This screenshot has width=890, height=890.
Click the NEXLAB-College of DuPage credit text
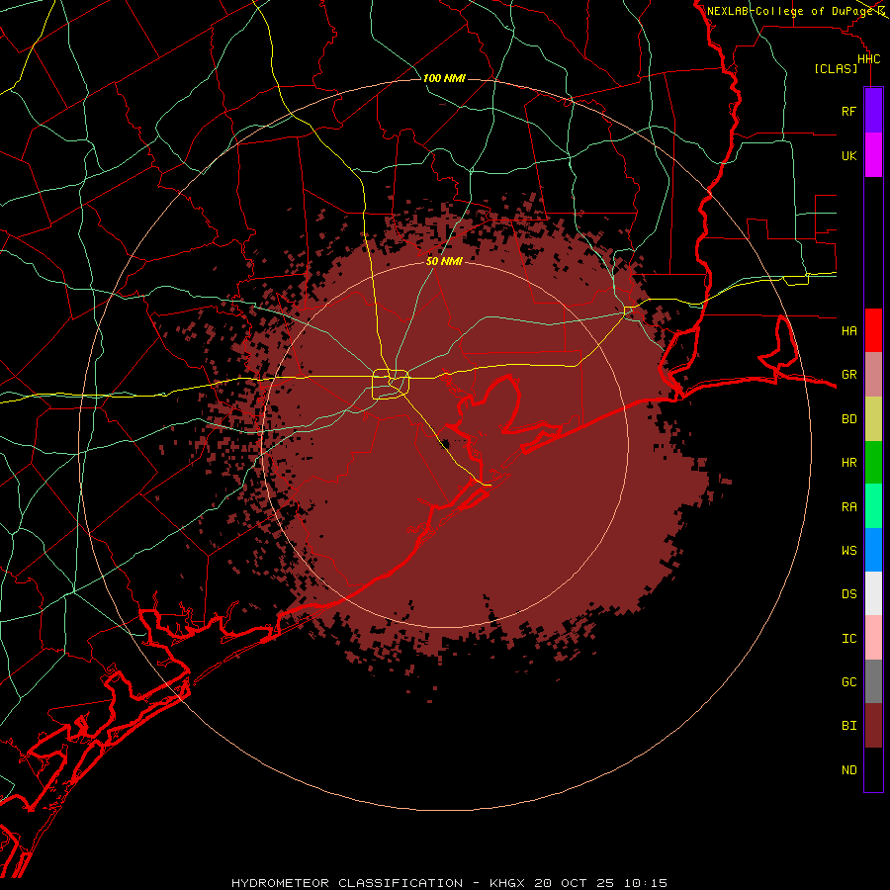[x=790, y=11]
